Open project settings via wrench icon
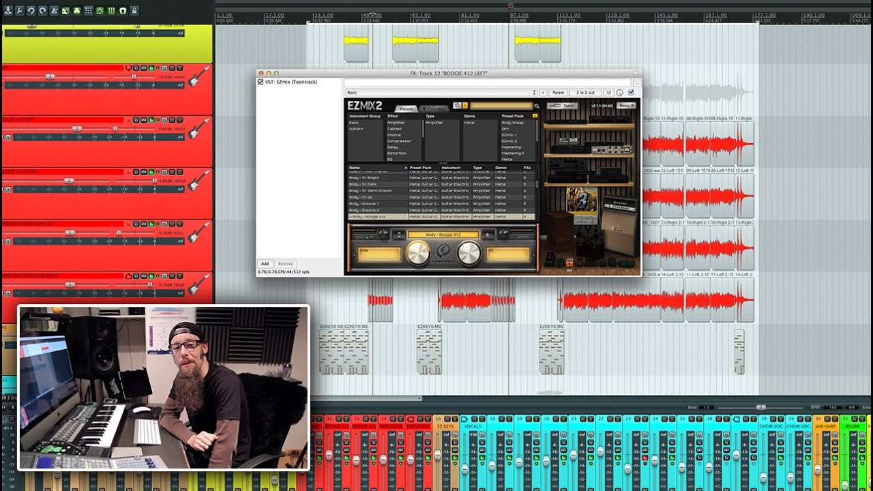873x491 pixels. (x=19, y=11)
